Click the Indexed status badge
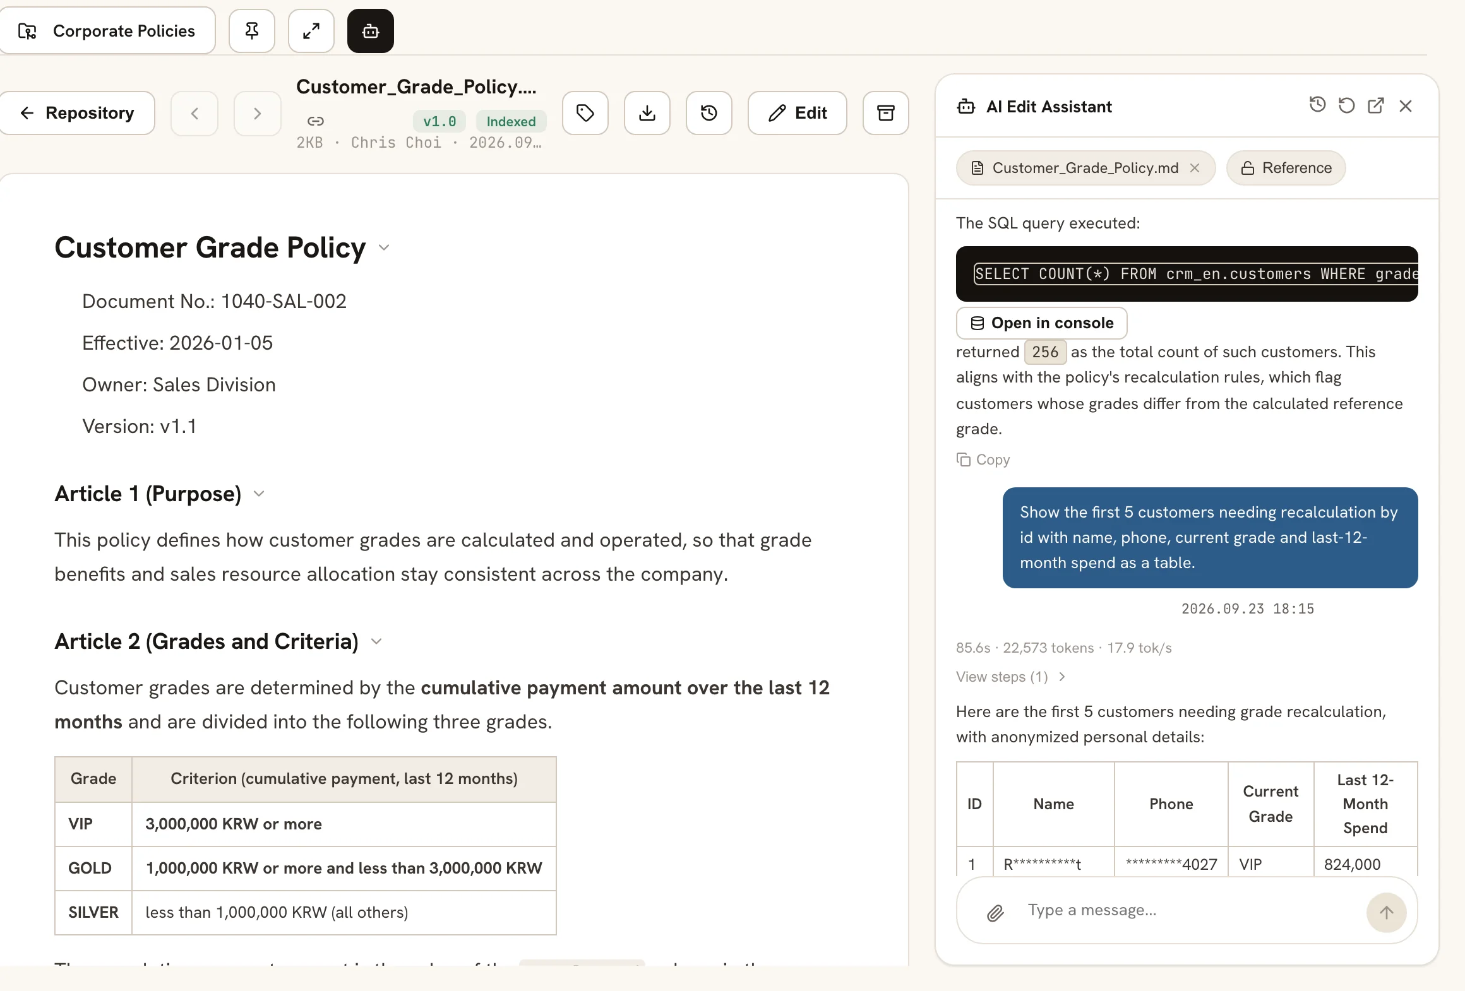1465x991 pixels. click(x=511, y=121)
